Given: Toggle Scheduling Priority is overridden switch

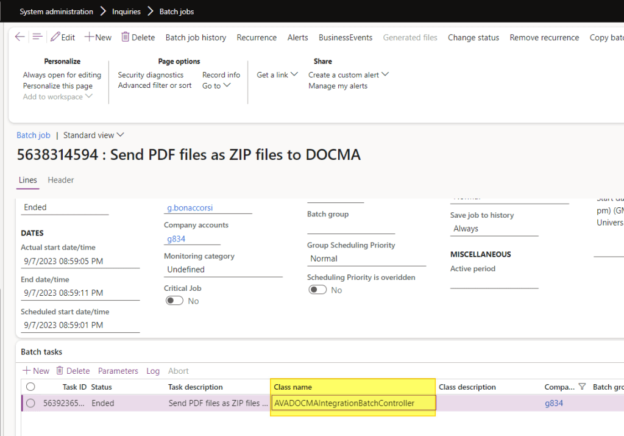Looking at the screenshot, I should (x=317, y=290).
